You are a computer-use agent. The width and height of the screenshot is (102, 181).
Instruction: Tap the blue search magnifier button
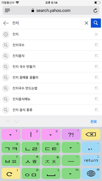tap(96, 23)
